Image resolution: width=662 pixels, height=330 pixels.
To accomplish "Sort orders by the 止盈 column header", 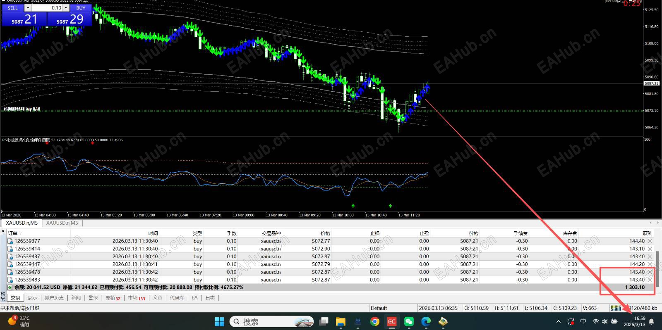I will [424, 233].
